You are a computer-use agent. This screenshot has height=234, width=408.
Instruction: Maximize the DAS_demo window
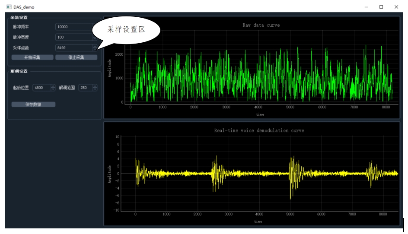coord(381,7)
